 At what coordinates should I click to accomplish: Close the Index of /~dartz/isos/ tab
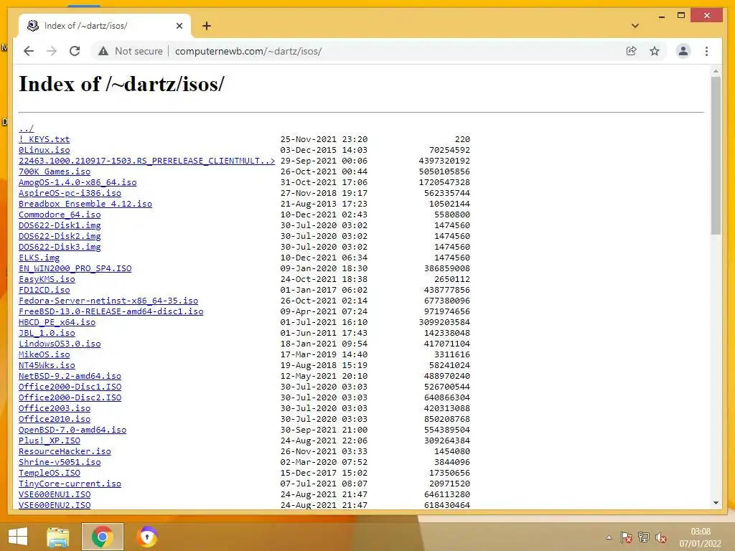click(179, 26)
